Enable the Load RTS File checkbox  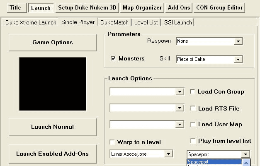(x=193, y=108)
